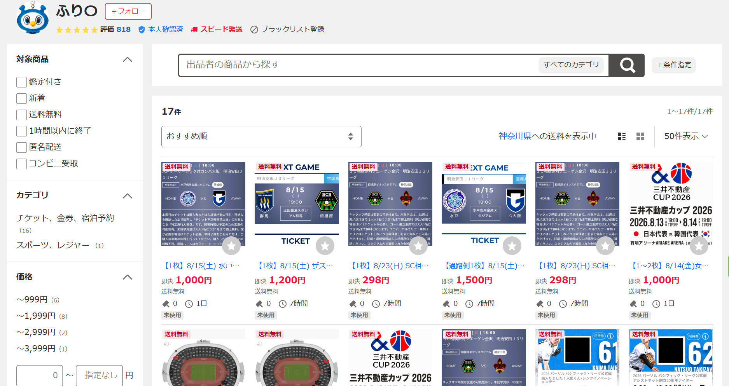Select the ～2,999円 price range

pyautogui.click(x=36, y=332)
